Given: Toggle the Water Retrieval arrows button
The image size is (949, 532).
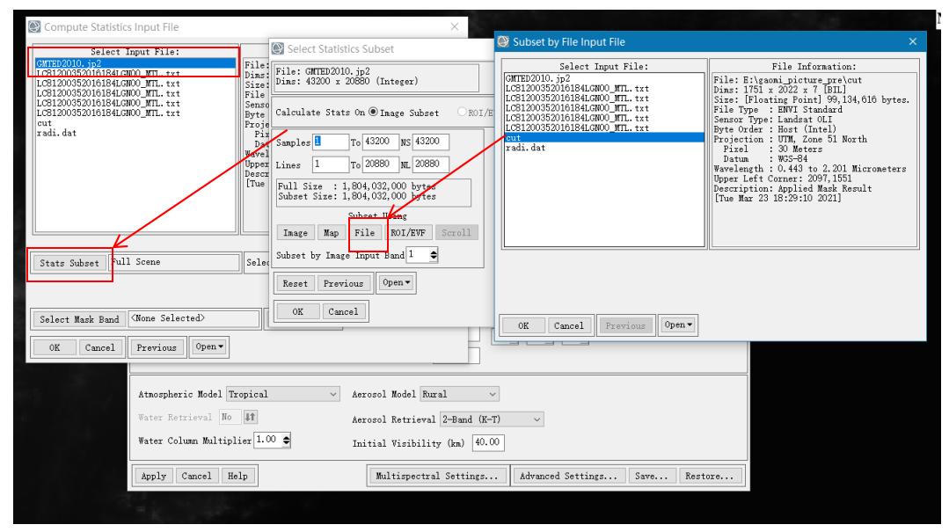Looking at the screenshot, I should (250, 417).
